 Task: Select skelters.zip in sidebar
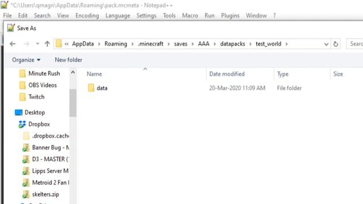click(45, 194)
